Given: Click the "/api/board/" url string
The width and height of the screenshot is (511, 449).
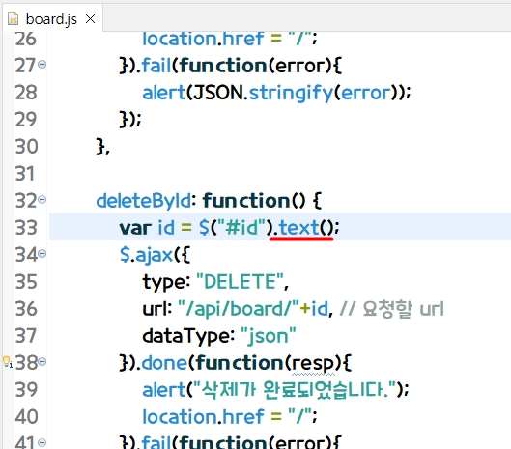Looking at the screenshot, I should pos(239,309).
